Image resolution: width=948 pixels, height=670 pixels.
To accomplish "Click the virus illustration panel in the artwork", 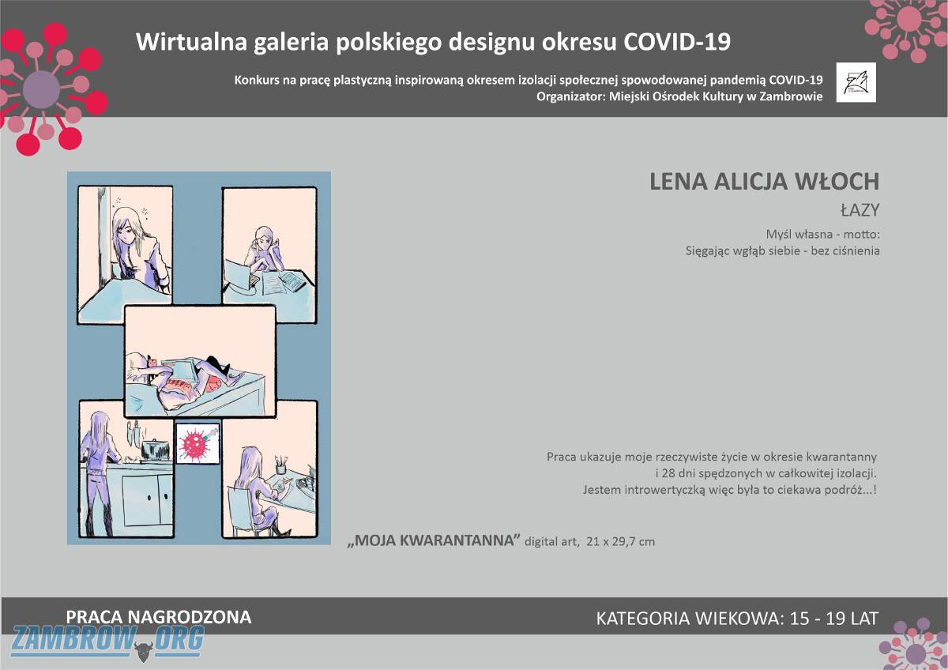I will tap(197, 445).
